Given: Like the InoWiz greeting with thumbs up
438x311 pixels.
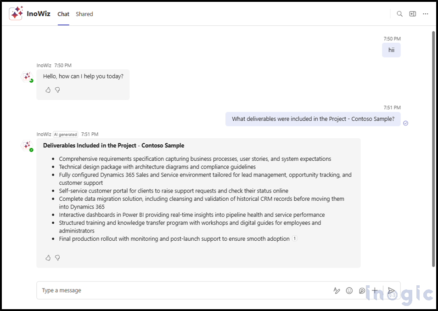Looking at the screenshot, I should tap(48, 90).
